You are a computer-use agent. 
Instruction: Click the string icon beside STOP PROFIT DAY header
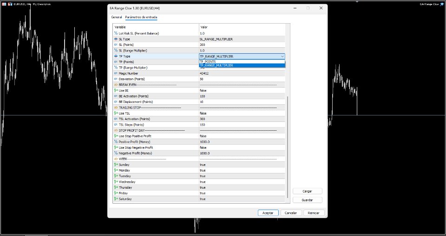tap(116, 130)
